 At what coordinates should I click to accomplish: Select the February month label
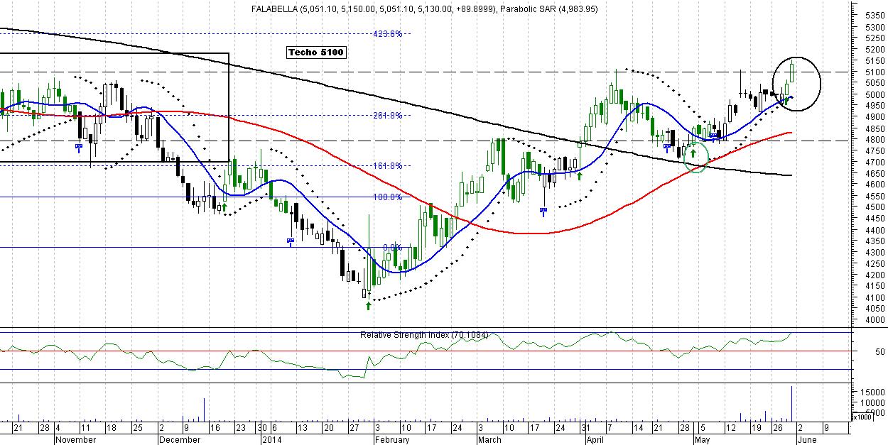pyautogui.click(x=391, y=440)
